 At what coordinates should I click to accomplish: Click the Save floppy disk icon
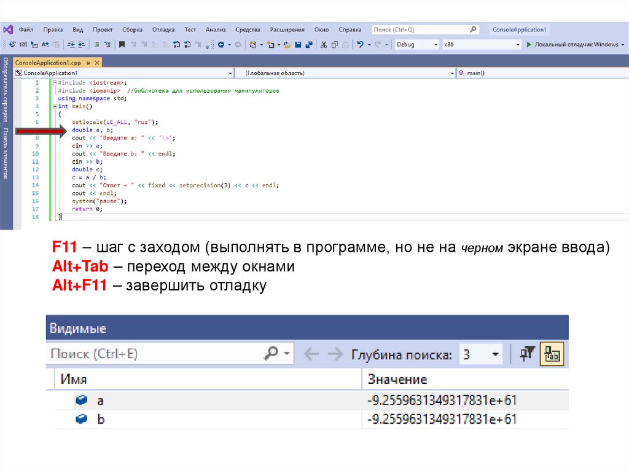coord(297,45)
